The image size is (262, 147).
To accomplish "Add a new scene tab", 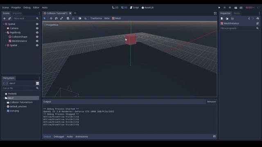I will pos(75,13).
